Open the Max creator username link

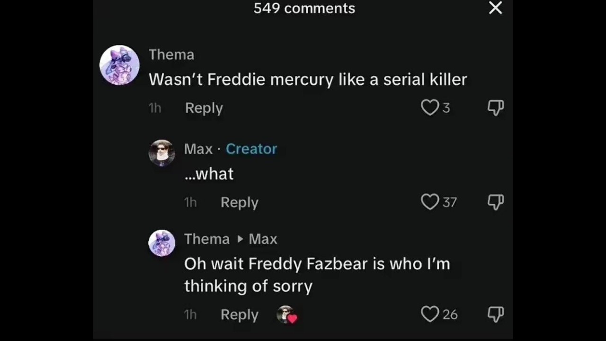(198, 149)
